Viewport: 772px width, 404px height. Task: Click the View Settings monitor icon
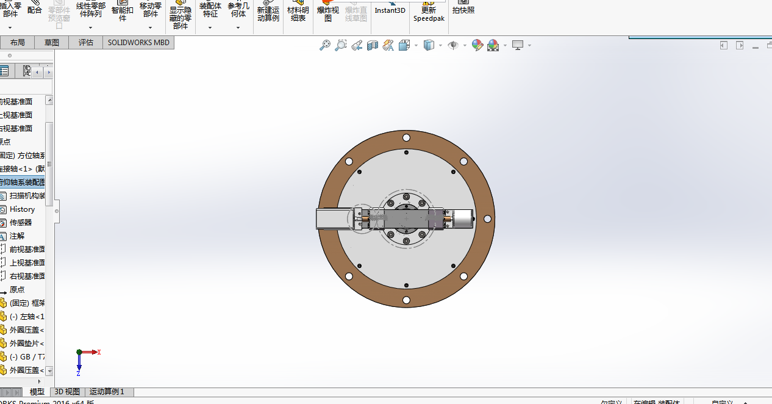click(x=518, y=45)
